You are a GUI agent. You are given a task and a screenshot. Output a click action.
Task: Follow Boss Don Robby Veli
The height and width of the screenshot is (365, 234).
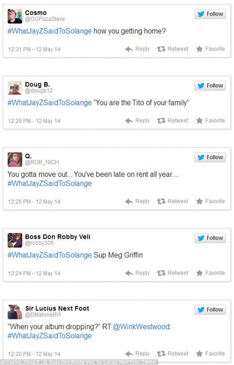210,238
